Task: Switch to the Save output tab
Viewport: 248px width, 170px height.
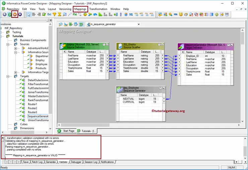Action: [x=25, y=162]
